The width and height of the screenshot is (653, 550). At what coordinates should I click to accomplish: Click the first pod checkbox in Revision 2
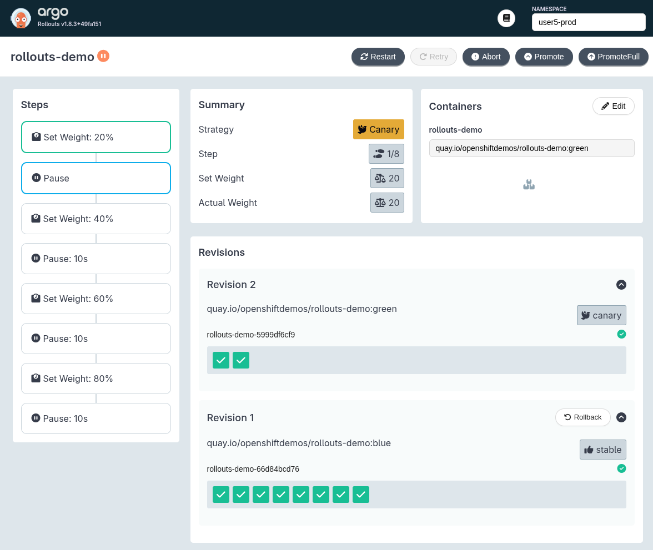click(x=221, y=360)
